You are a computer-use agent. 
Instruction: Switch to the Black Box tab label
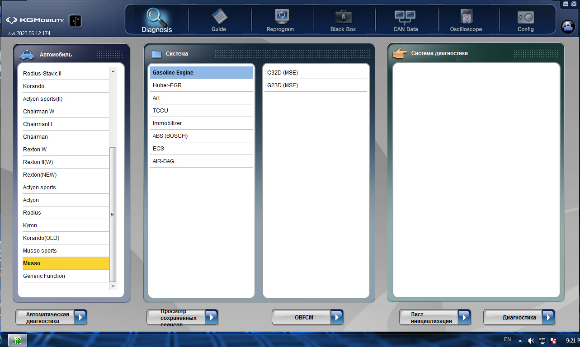(x=343, y=29)
